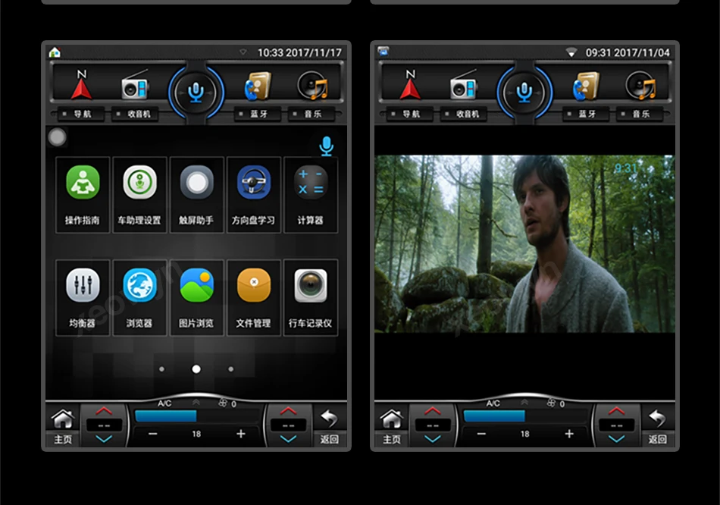
Task: Launch the 操作指南 guide app
Action: pyautogui.click(x=83, y=195)
